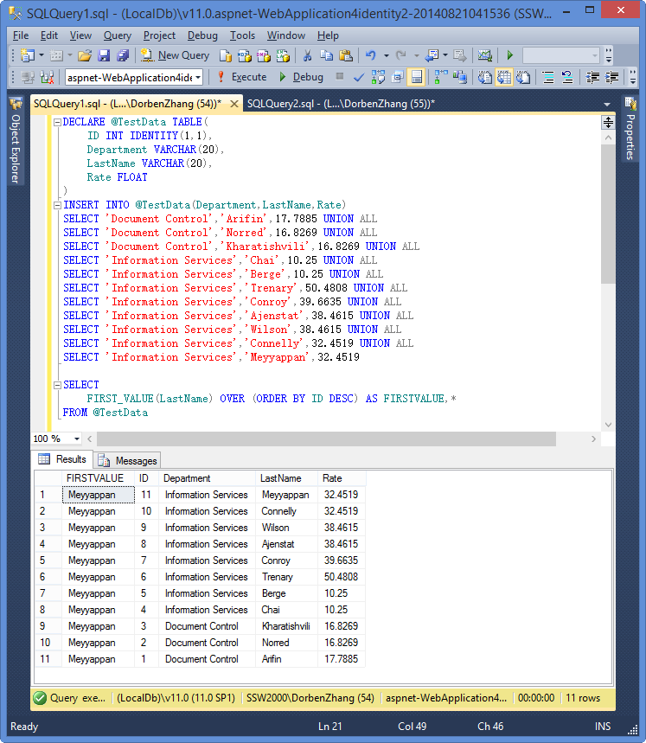Toggle the Intellisense Enabled button
Viewport: 646px width, 743px height.
[x=416, y=77]
